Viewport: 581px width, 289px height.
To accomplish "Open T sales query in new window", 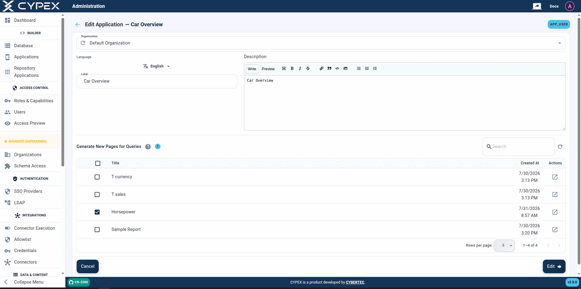I will pos(555,194).
